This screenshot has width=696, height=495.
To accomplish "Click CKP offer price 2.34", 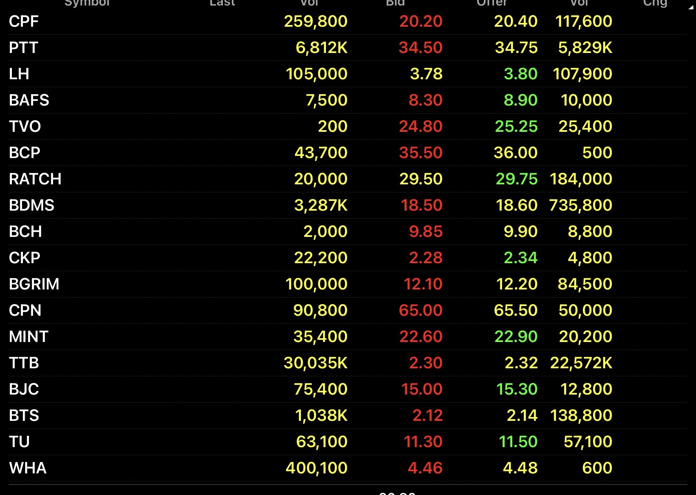I will [521, 258].
